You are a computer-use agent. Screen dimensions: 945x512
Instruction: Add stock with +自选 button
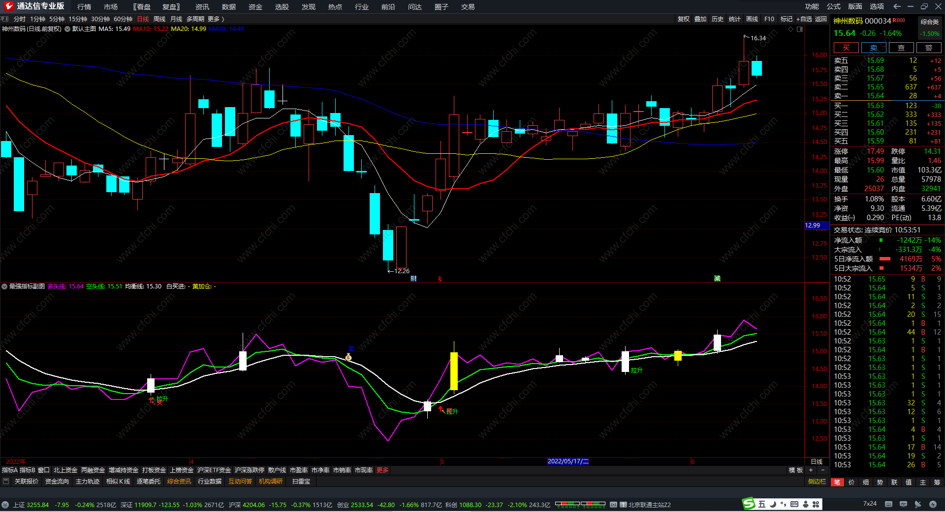pyautogui.click(x=804, y=19)
